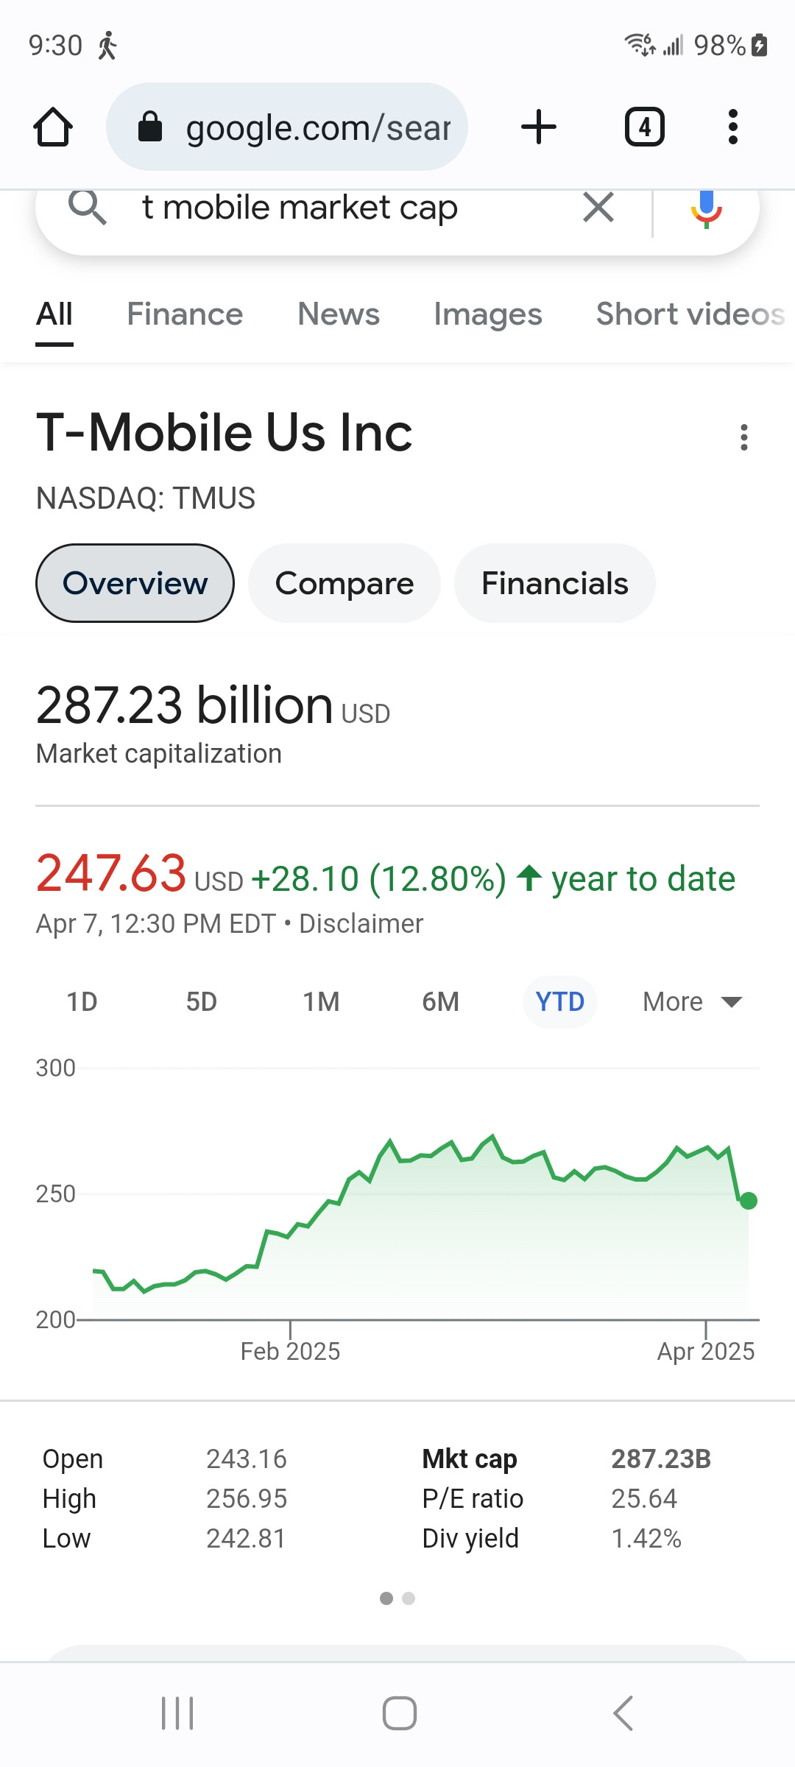Switch to the Compare chip
This screenshot has height=1767, width=795.
coord(344,583)
